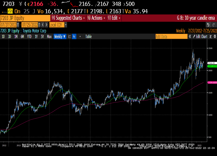Click the Local CCY currency field

[x=57, y=25]
